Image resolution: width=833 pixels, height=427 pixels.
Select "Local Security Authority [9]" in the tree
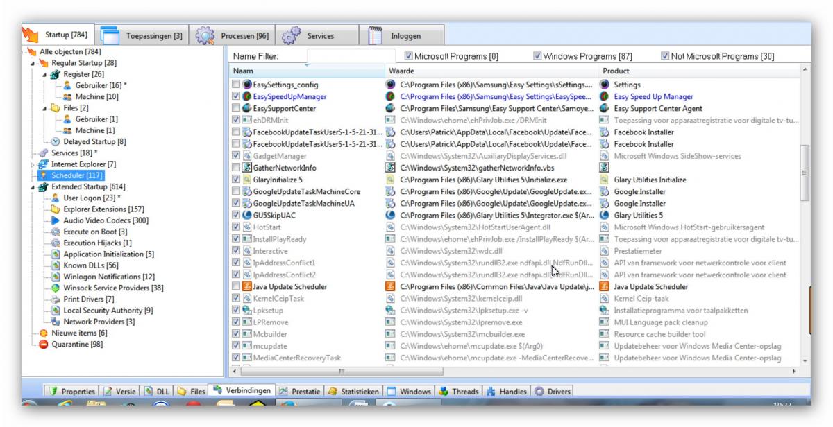click(x=108, y=311)
